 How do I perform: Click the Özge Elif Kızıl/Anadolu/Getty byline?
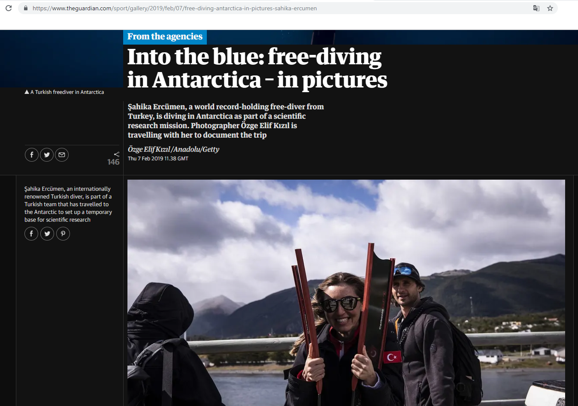(173, 149)
